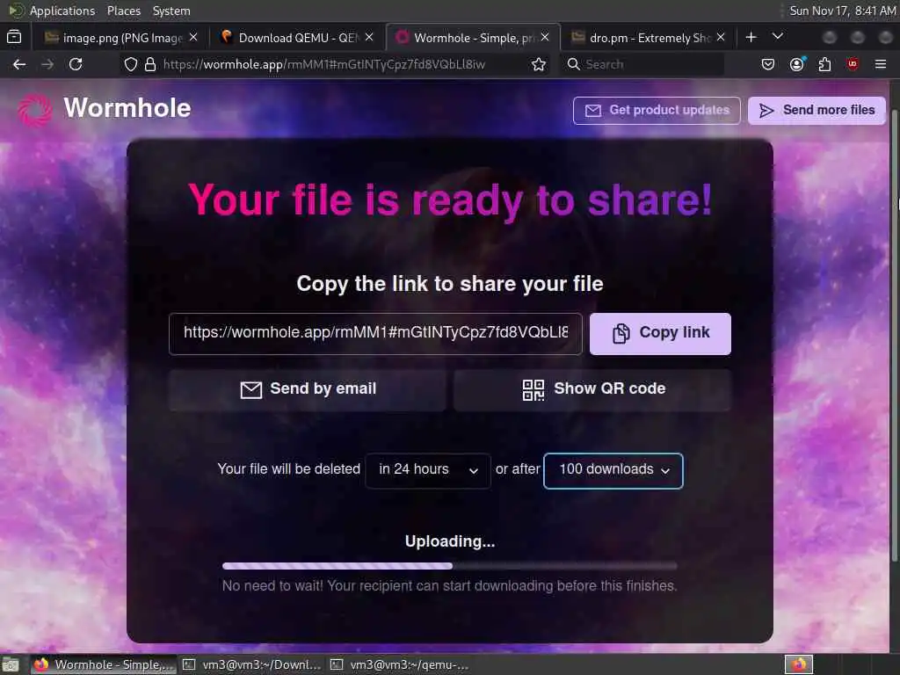This screenshot has width=900, height=675.
Task: Click Get product updates button
Action: click(657, 110)
